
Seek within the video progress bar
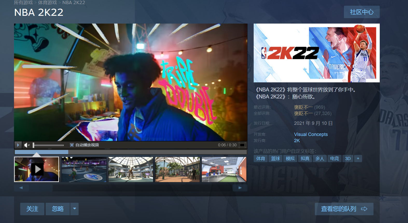tap(131, 152)
